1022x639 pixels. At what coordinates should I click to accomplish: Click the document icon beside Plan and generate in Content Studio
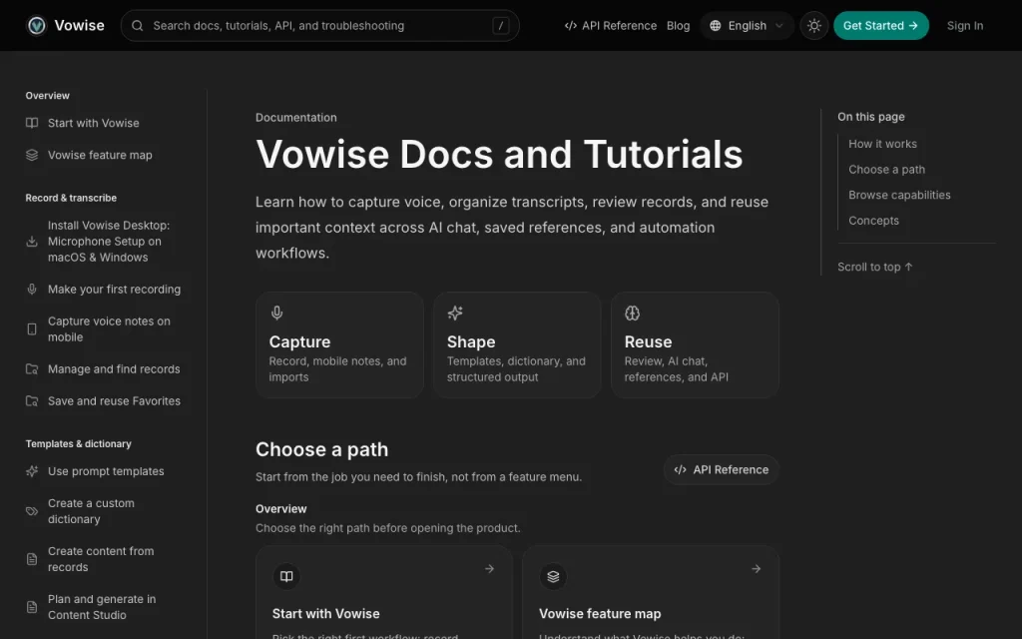(x=32, y=607)
